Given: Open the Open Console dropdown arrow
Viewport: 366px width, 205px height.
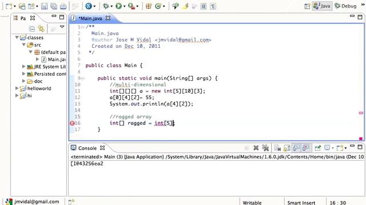Looking at the screenshot, I should (345, 148).
